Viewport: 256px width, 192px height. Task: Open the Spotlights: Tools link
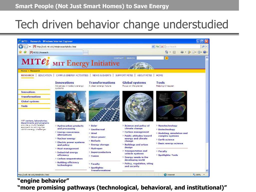pyautogui.click(x=168, y=155)
